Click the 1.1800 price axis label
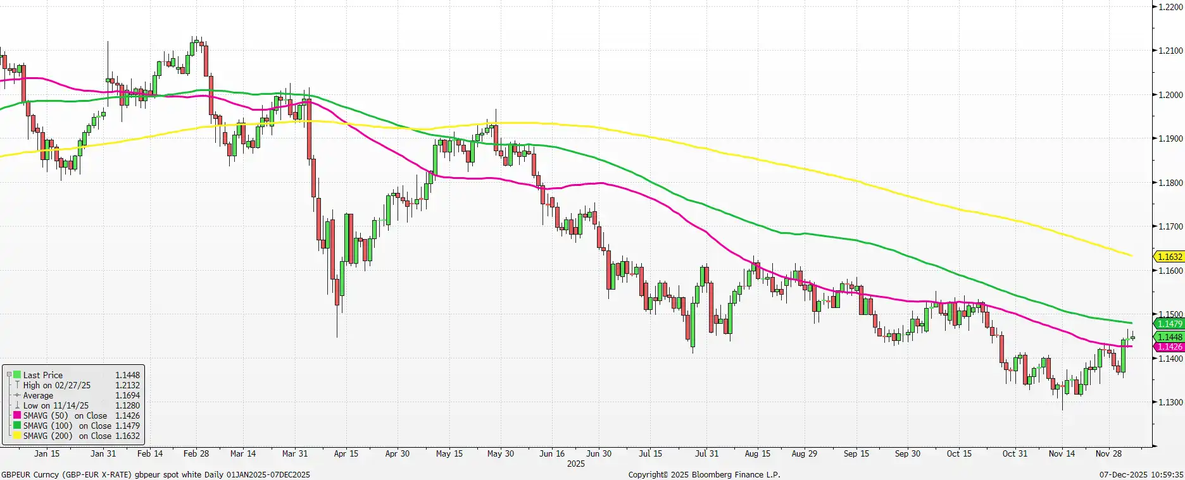Viewport: 1185px width, 480px height. 1170,183
